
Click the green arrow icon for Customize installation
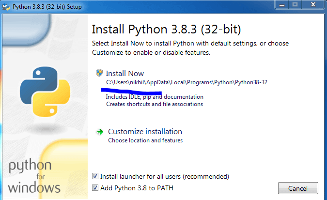(100, 132)
